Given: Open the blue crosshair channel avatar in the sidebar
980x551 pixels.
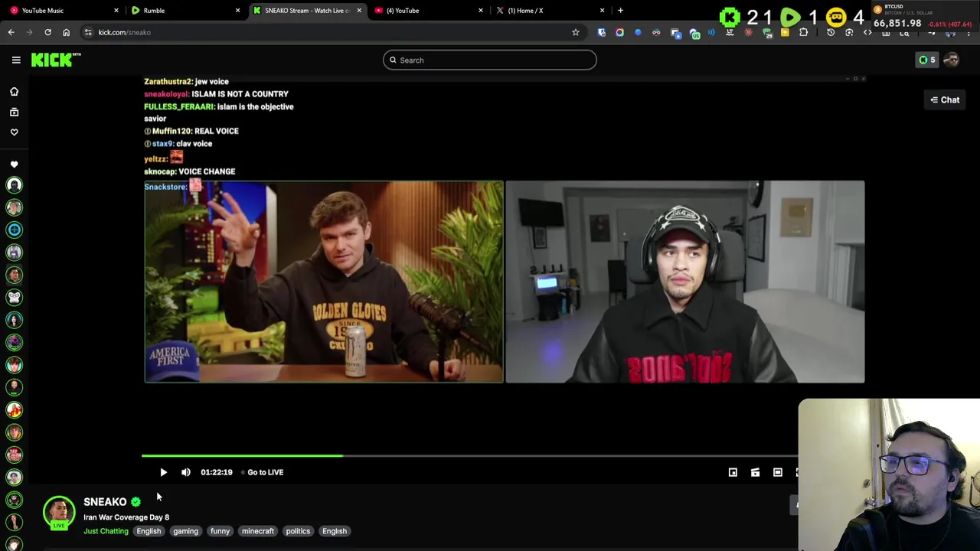Looking at the screenshot, I should coord(14,230).
